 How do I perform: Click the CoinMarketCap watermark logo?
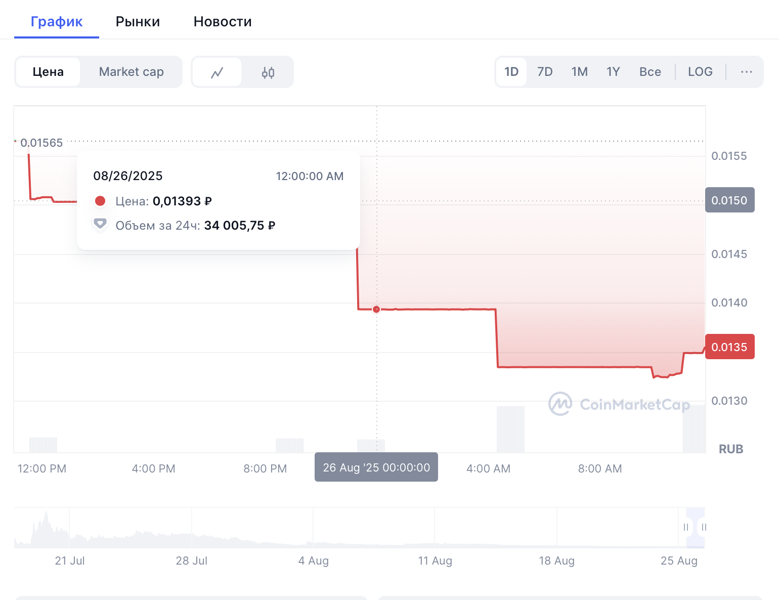pyautogui.click(x=619, y=404)
